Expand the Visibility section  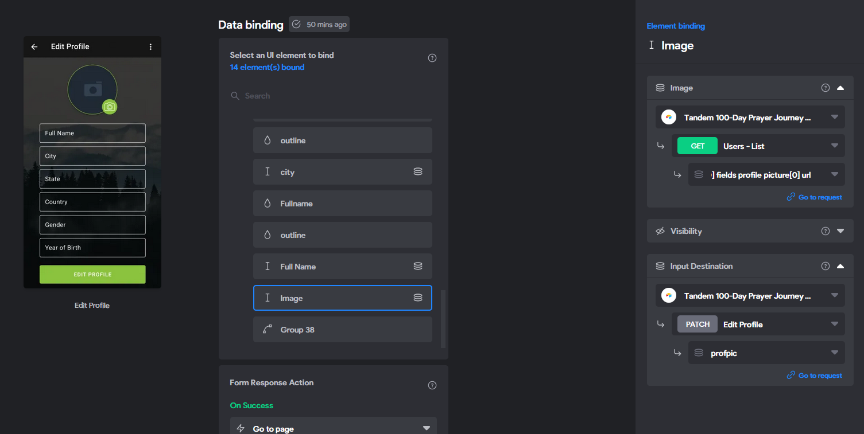coord(840,231)
